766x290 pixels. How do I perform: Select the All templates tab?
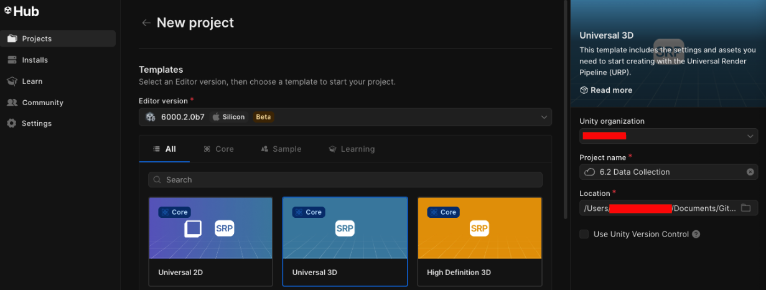[164, 149]
